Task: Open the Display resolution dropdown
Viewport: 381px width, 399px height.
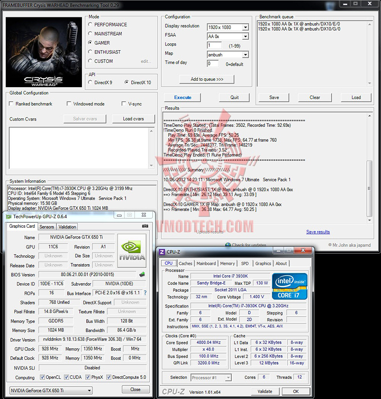Action: click(245, 27)
